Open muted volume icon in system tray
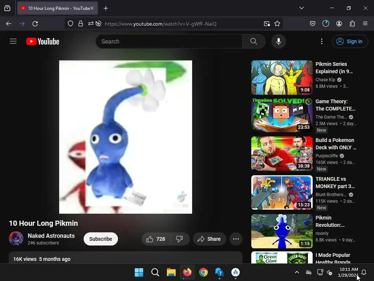The width and height of the screenshot is (374, 281). [x=329, y=272]
